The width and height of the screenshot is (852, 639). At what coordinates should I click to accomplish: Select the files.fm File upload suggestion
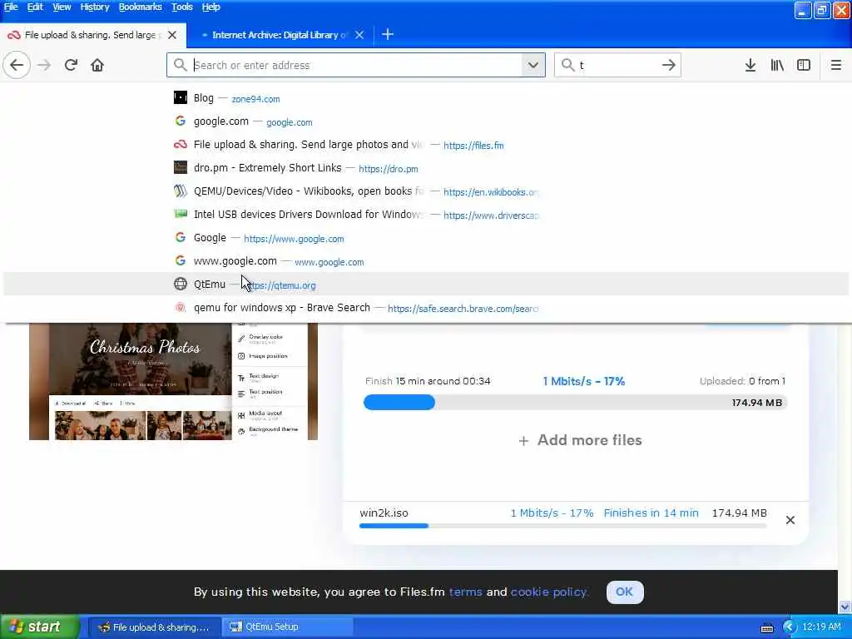click(425, 145)
